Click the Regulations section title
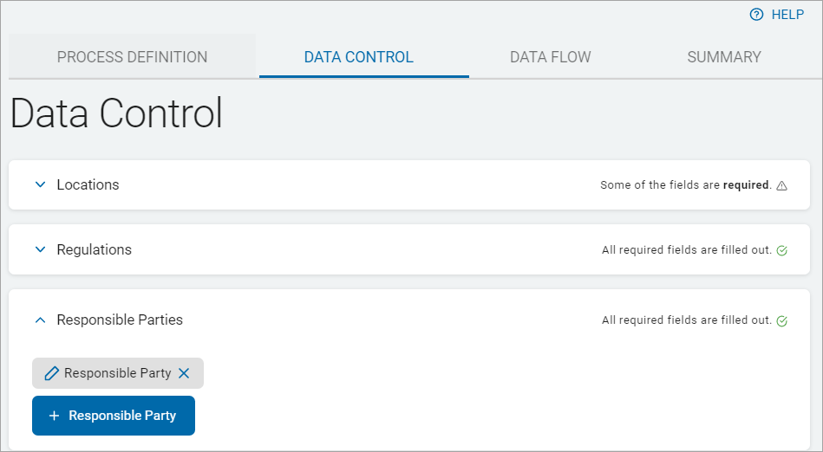This screenshot has width=823, height=452. (x=94, y=249)
